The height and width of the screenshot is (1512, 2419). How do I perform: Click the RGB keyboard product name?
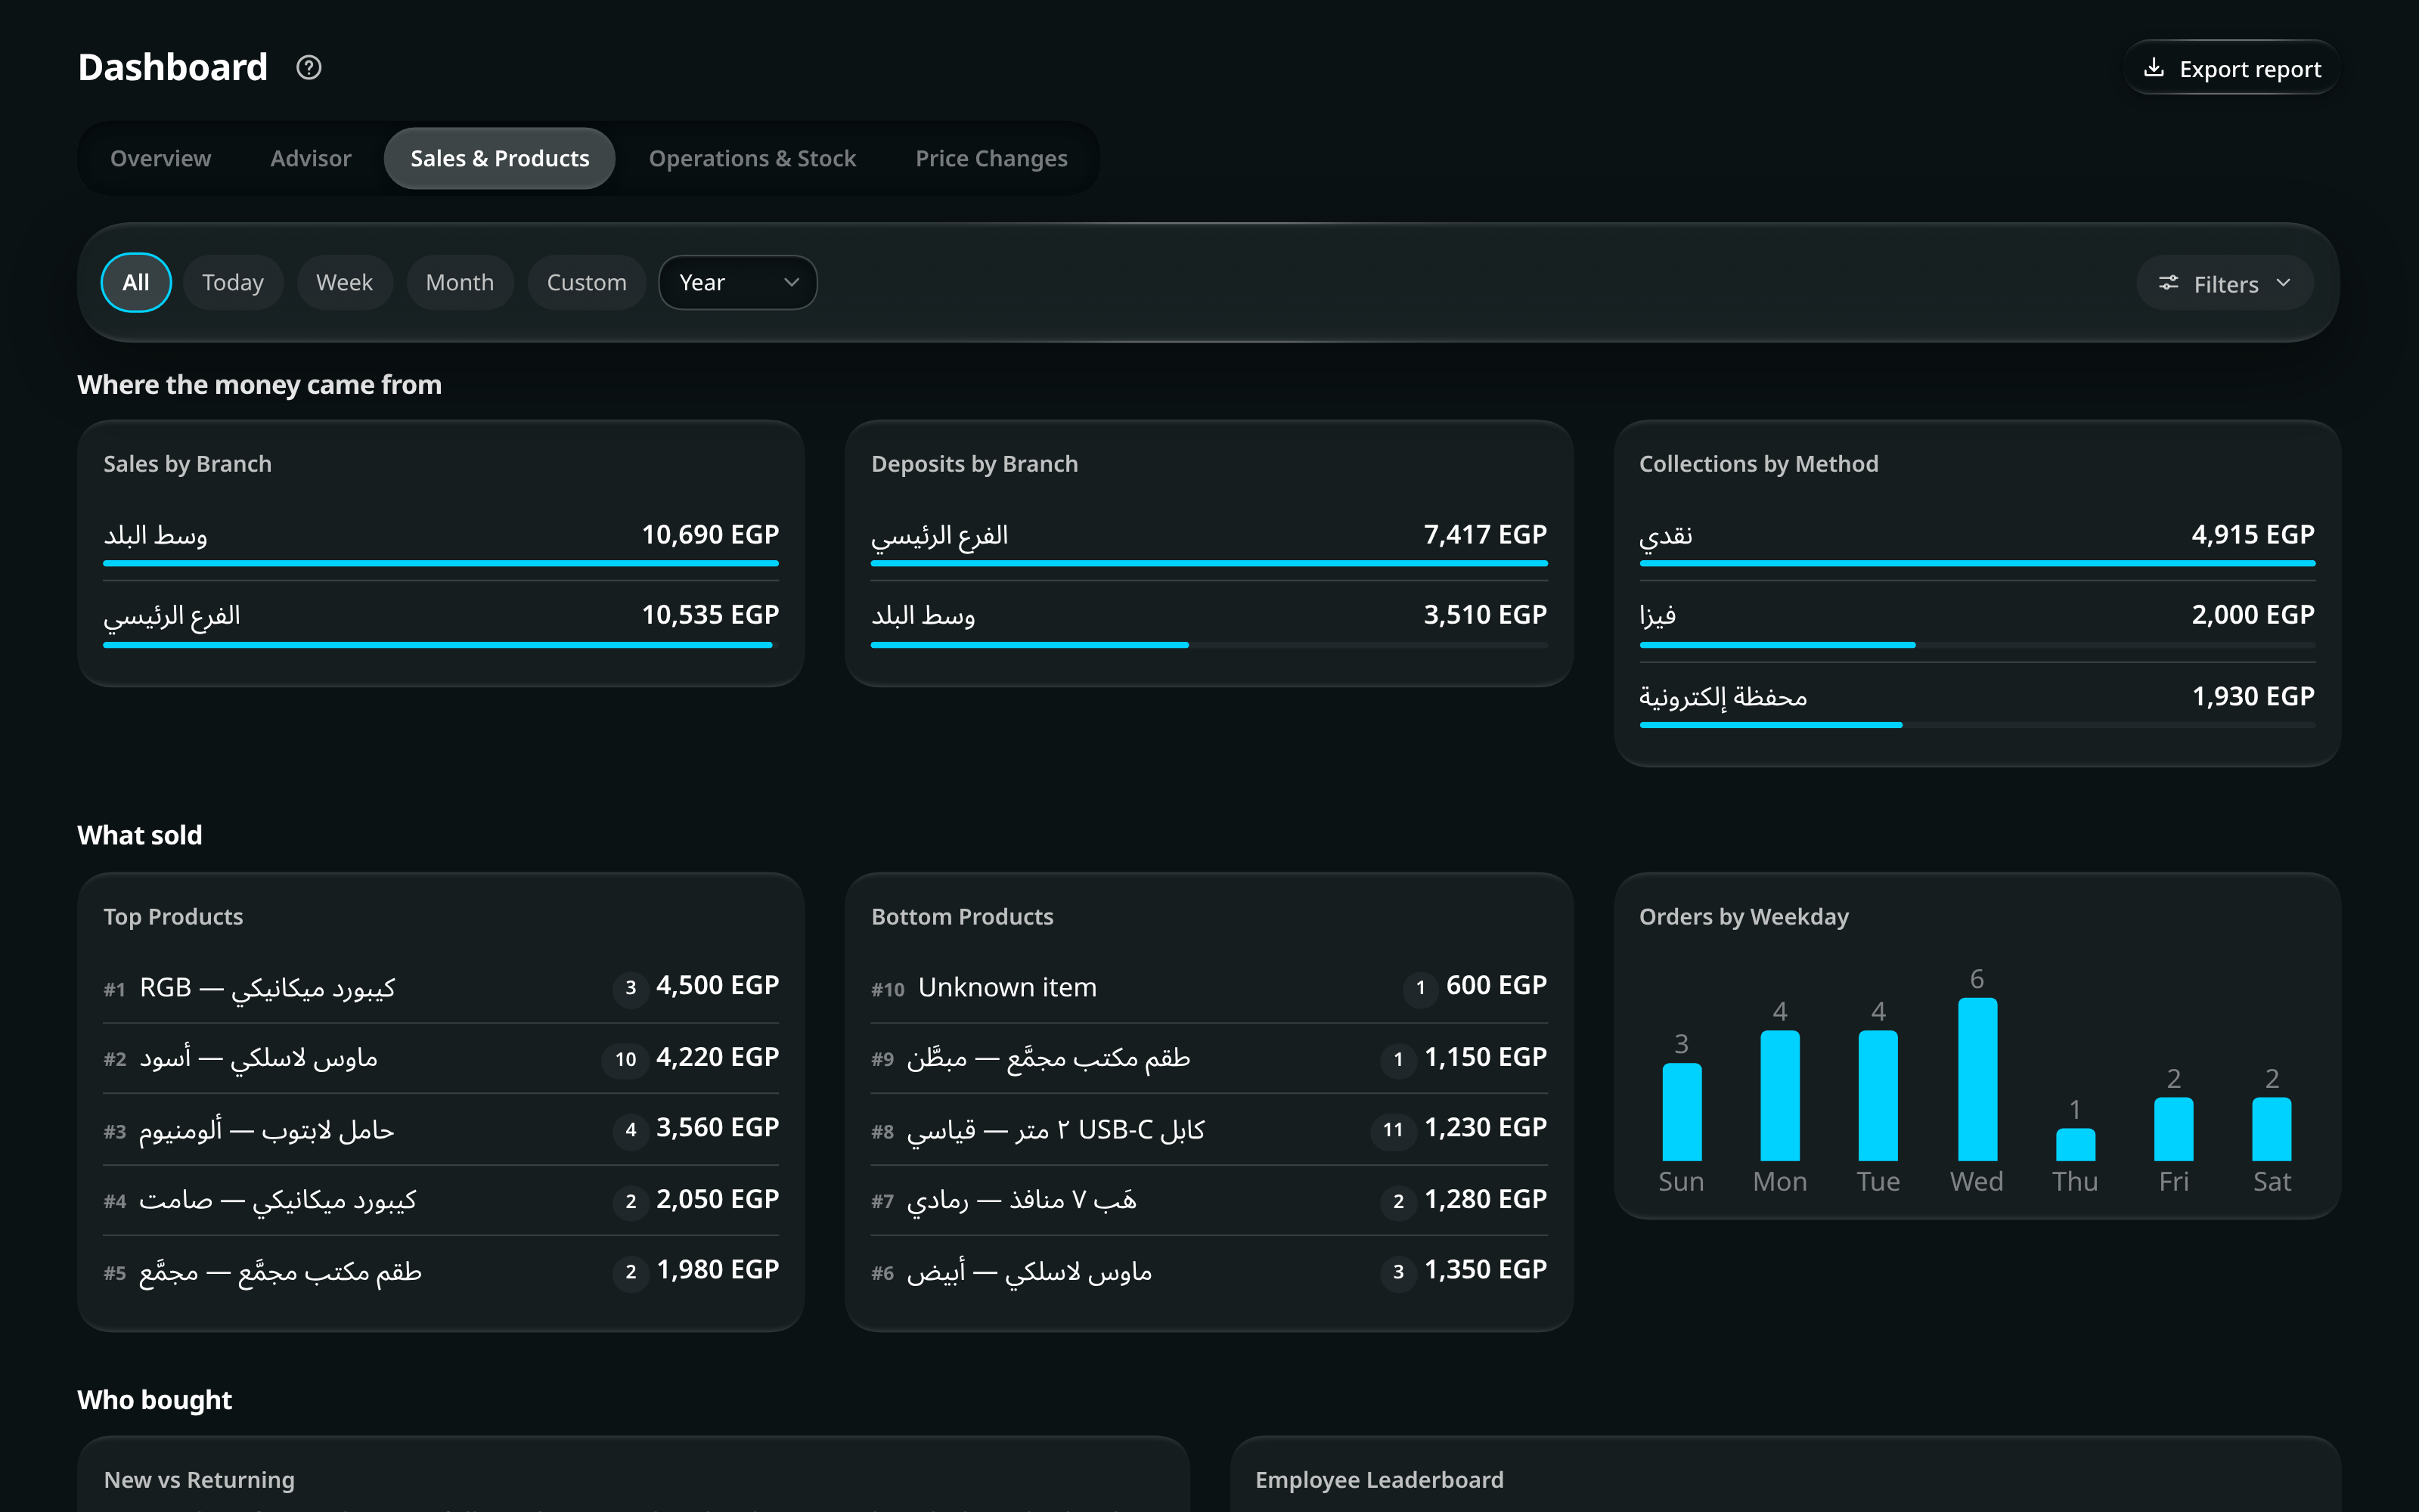(x=267, y=988)
